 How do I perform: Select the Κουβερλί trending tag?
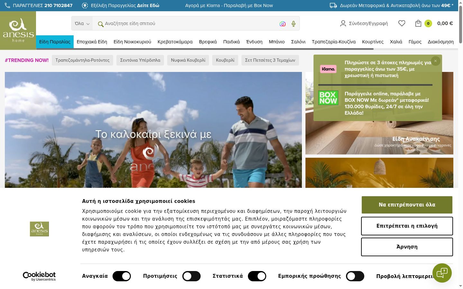225,60
